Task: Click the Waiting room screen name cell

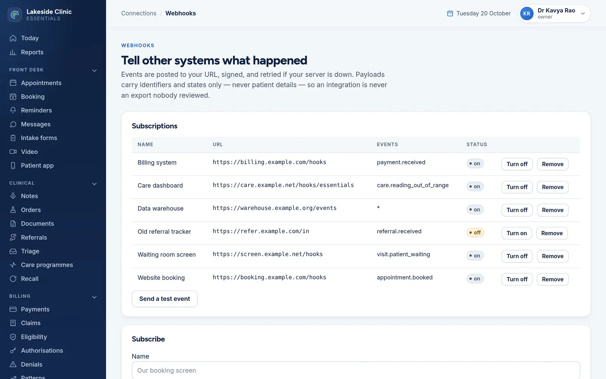Action: tap(167, 255)
